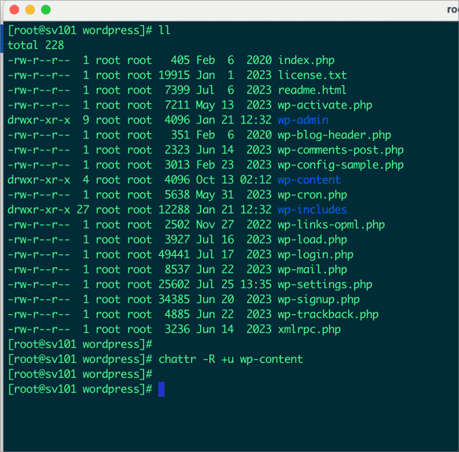Click the 'wp-links-opml.php' file name

coord(331,224)
